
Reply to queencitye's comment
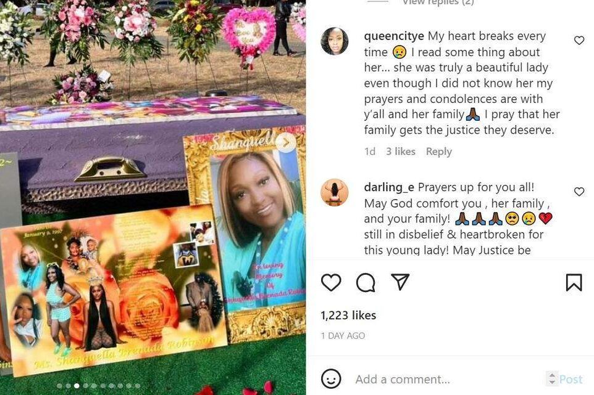pyautogui.click(x=438, y=152)
